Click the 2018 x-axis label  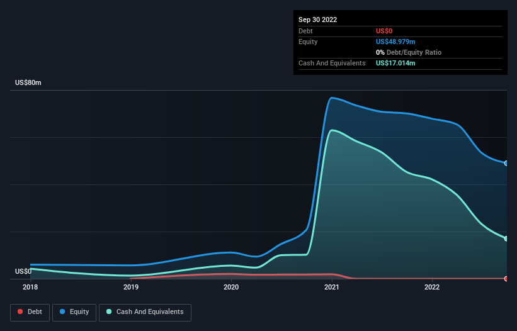pos(30,287)
